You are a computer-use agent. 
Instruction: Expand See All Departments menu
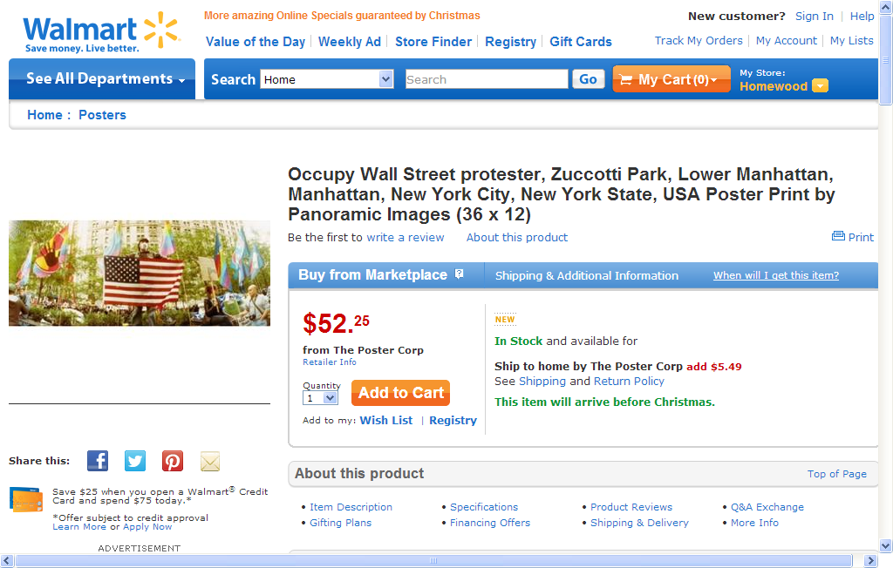[x=102, y=79]
